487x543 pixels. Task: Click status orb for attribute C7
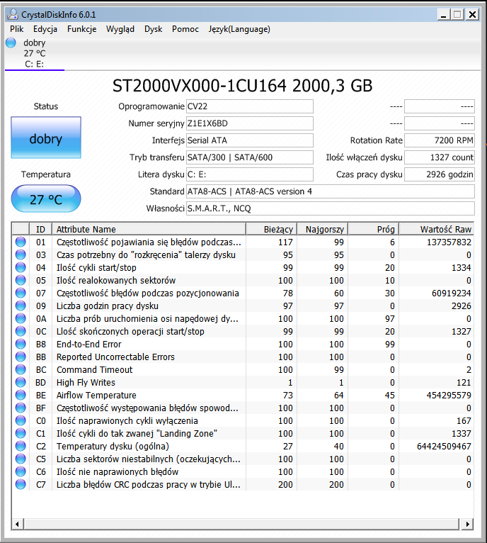[x=21, y=484]
